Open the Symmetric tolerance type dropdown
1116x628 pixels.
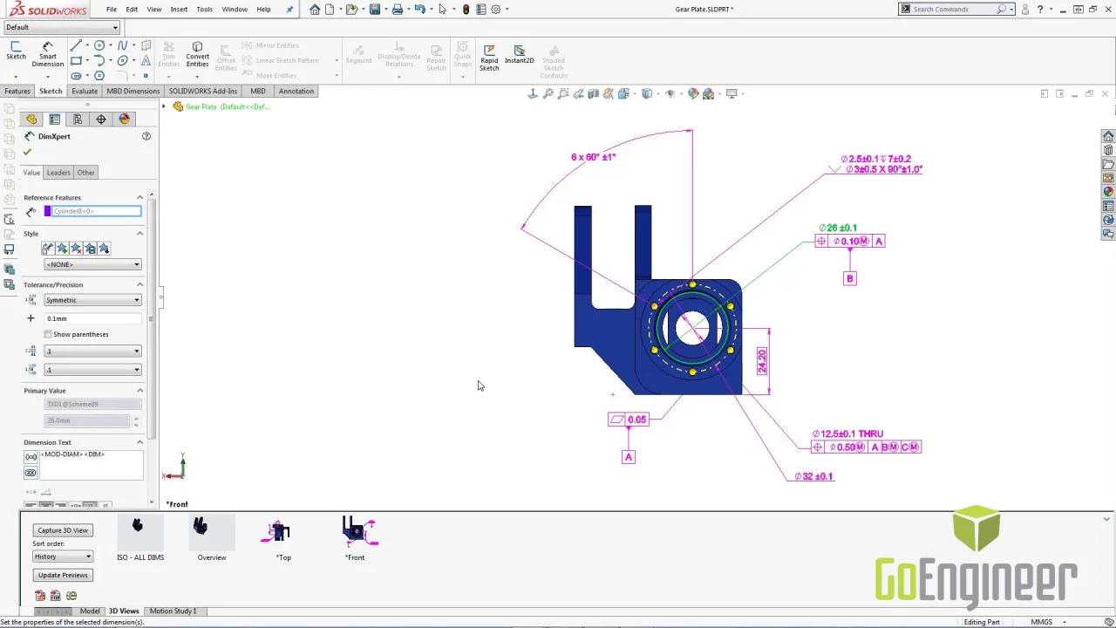pos(92,300)
